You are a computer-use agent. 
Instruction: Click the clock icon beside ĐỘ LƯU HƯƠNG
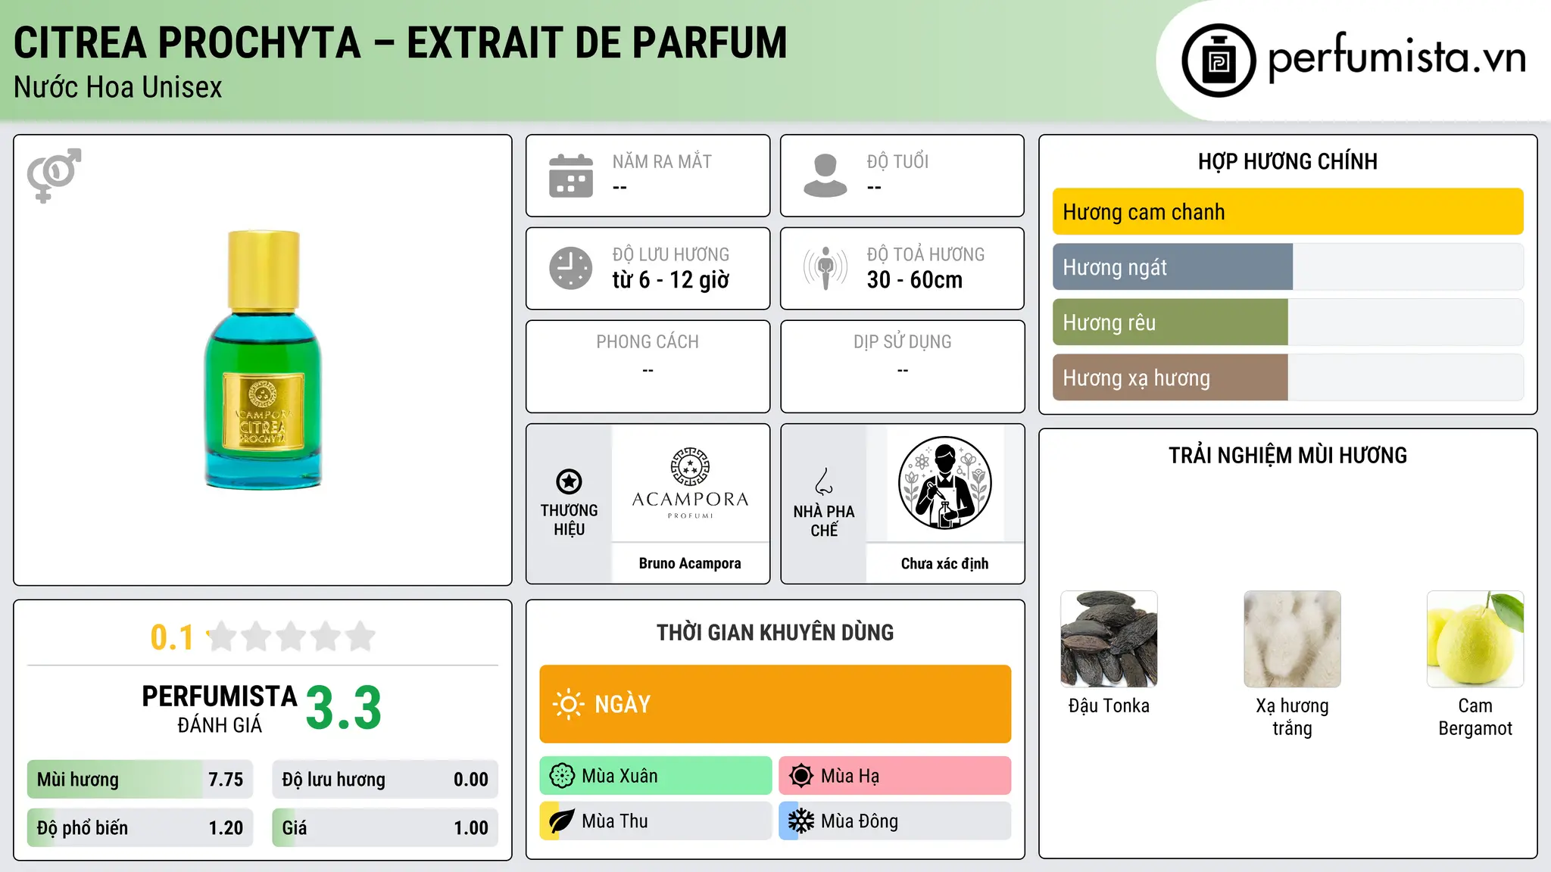pos(571,268)
